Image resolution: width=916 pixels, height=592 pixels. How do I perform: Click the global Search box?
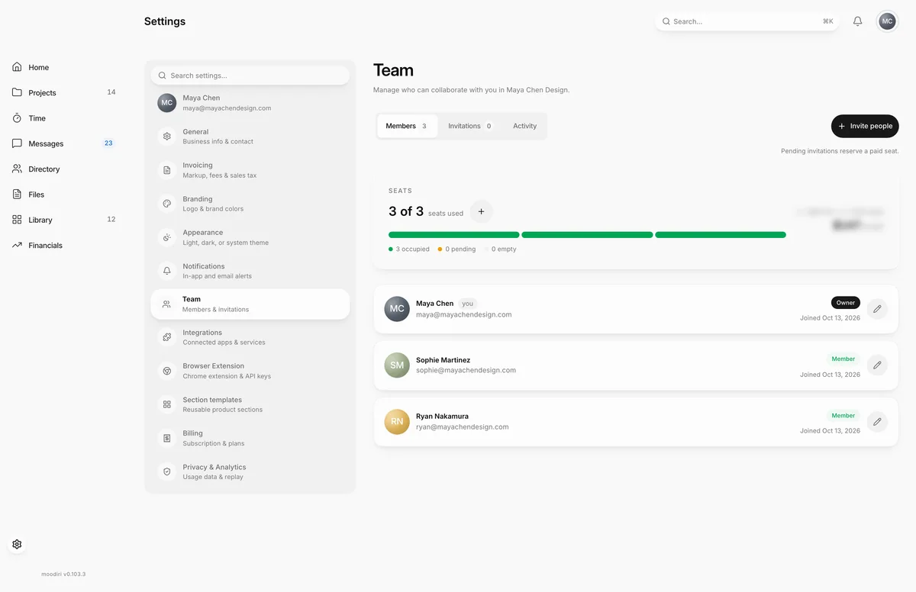pos(747,21)
